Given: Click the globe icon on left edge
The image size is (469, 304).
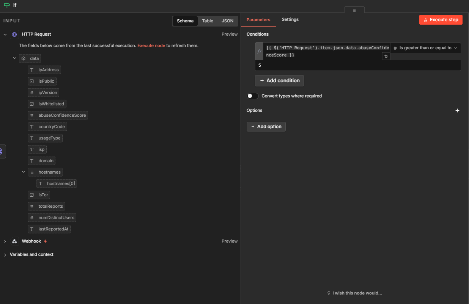Looking at the screenshot, I should pos(1,152).
